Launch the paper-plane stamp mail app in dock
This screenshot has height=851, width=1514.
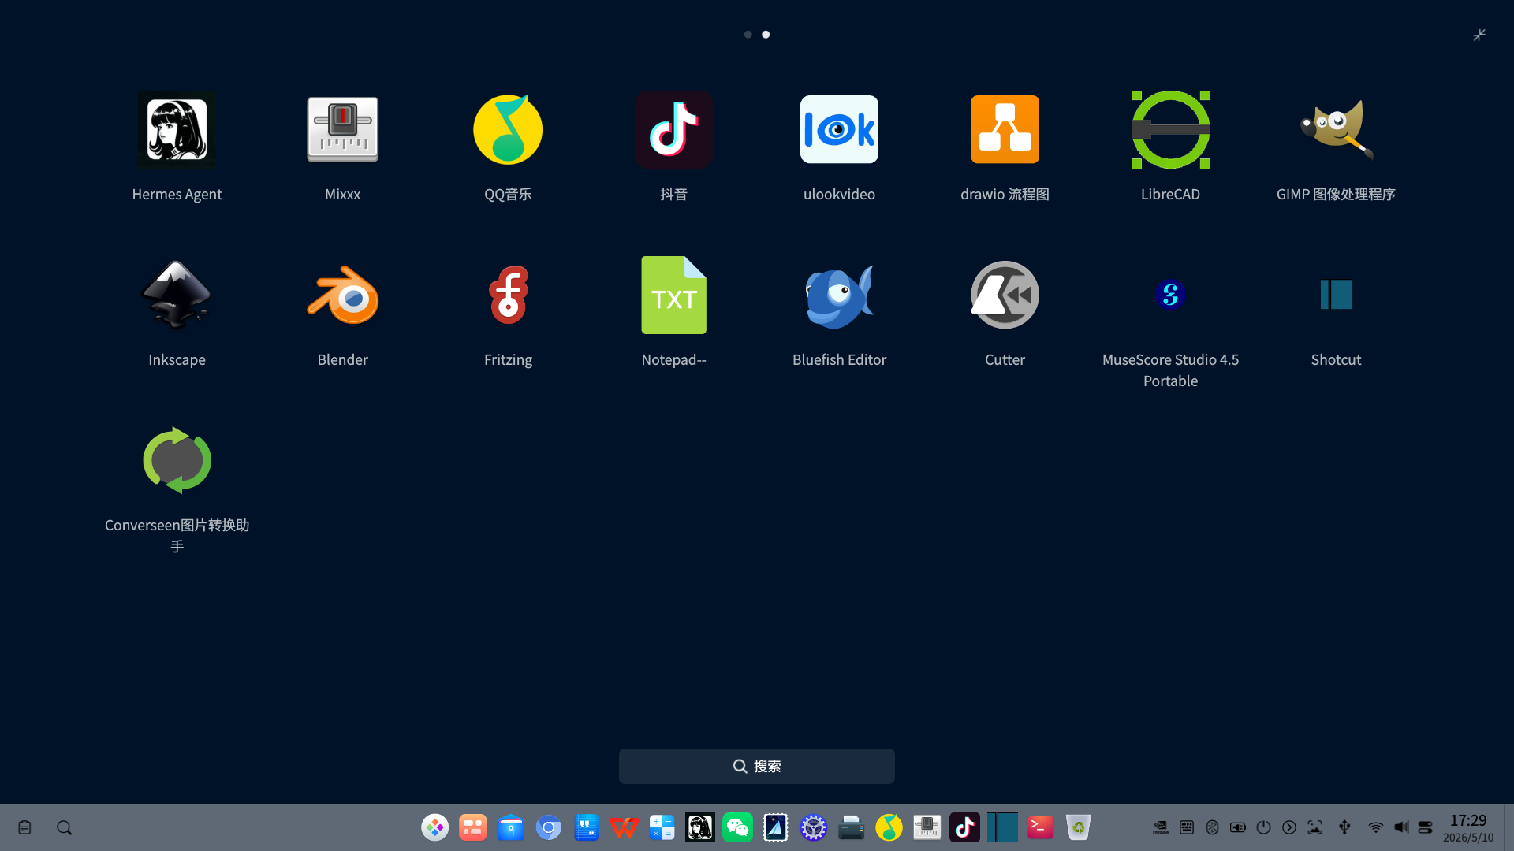coord(776,827)
